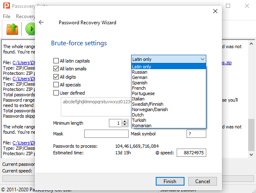Select German from the language list

(x=168, y=77)
